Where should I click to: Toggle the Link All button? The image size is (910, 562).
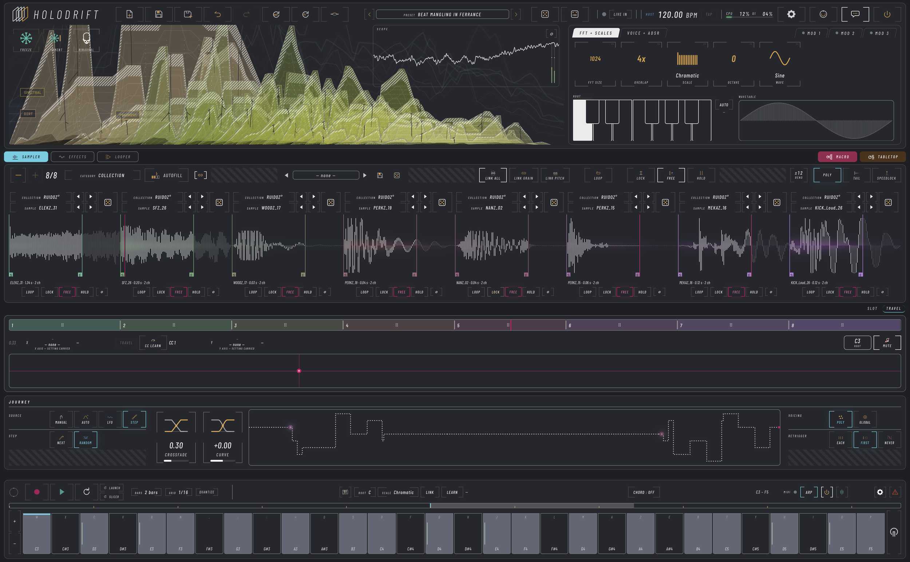tap(492, 175)
